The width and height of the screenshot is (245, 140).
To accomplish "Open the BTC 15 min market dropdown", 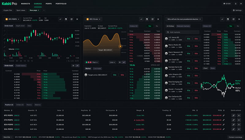I will pos(93,19).
